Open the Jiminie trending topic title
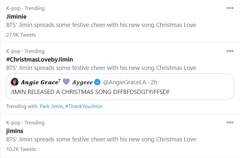The image size is (240, 158). pyautogui.click(x=16, y=16)
